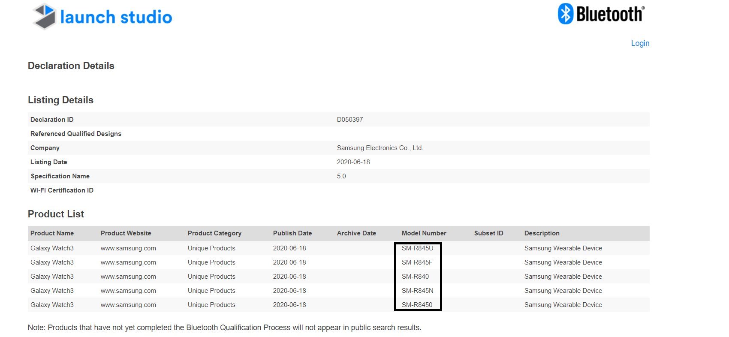Open the Login link
The image size is (729, 337).
tap(640, 43)
